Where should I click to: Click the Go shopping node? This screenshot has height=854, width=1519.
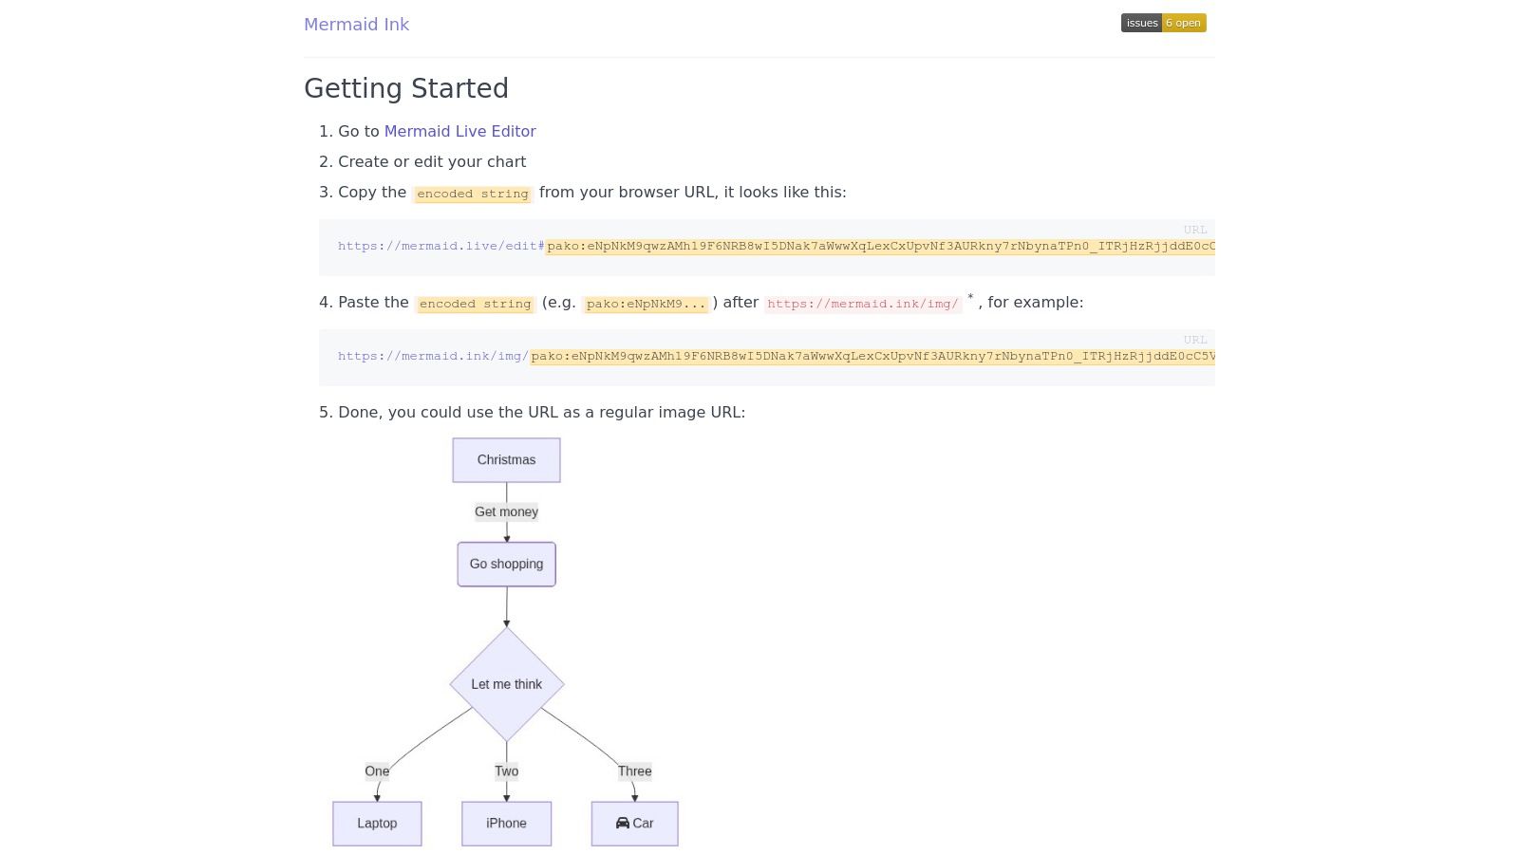tap(506, 565)
